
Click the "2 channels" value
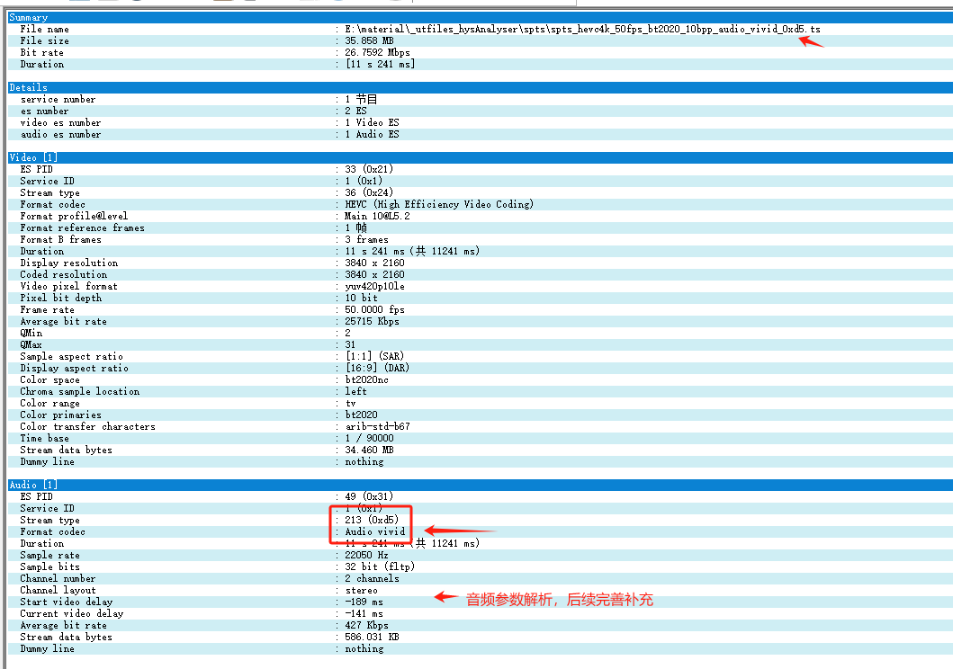(372, 578)
